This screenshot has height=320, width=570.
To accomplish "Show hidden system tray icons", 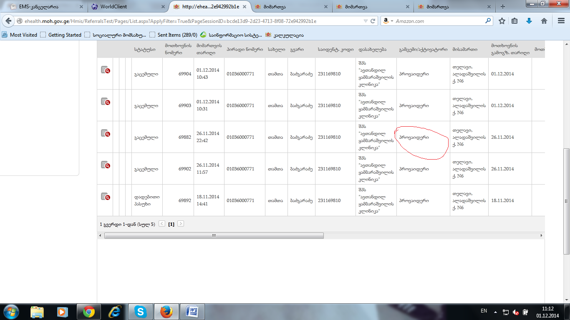I will tap(495, 311).
